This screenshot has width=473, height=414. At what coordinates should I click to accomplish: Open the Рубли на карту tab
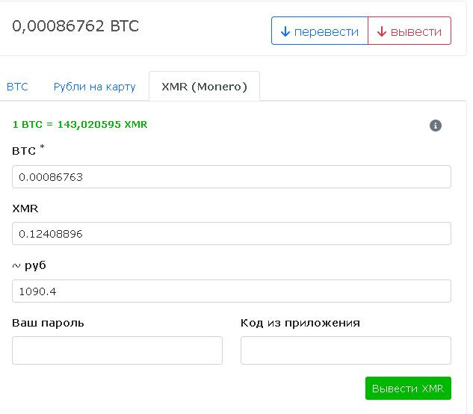[x=94, y=87]
